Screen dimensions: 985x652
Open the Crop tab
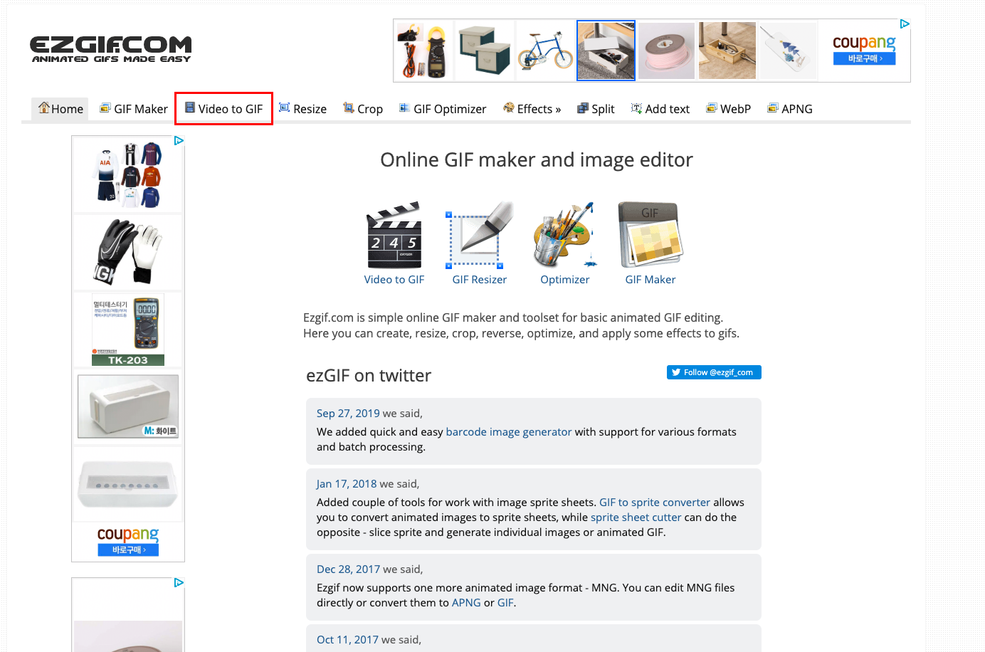(363, 109)
